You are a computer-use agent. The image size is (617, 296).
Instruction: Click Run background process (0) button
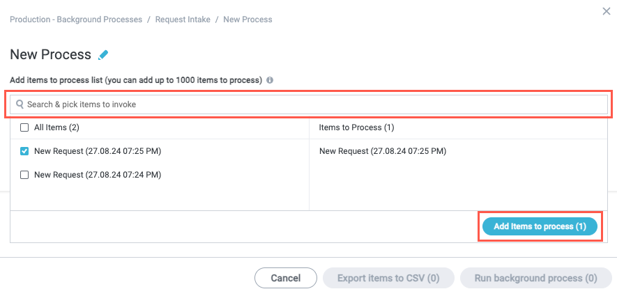pyautogui.click(x=535, y=278)
